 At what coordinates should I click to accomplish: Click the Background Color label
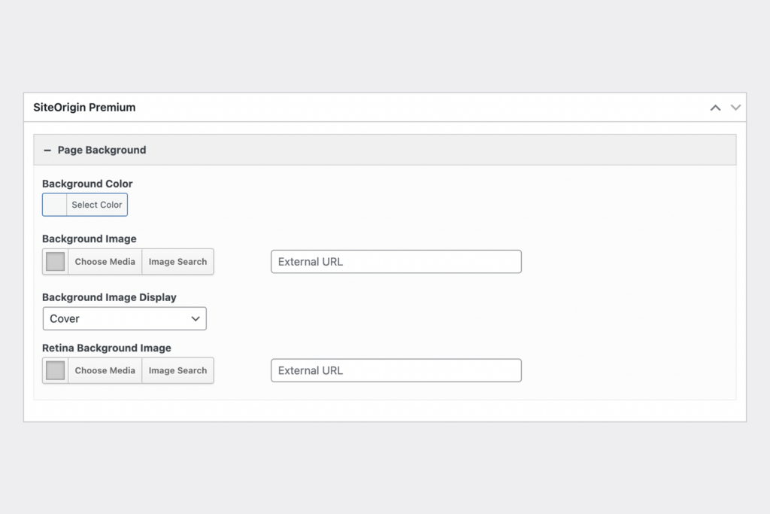pyautogui.click(x=87, y=184)
